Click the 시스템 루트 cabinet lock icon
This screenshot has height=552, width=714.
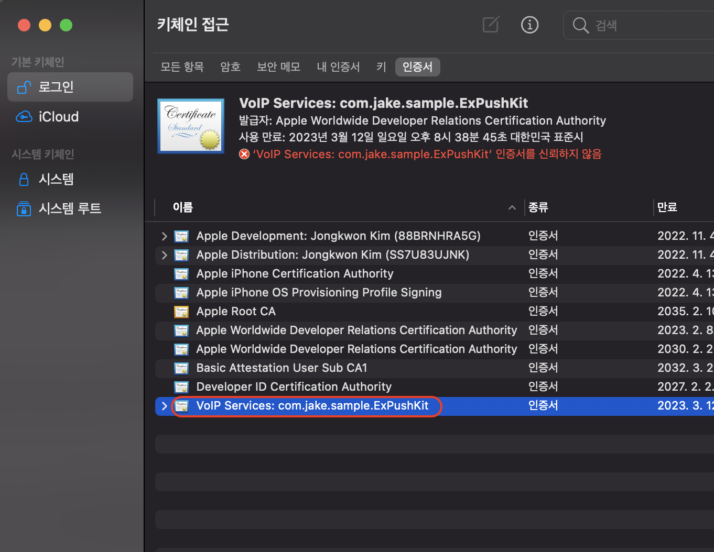(x=24, y=208)
